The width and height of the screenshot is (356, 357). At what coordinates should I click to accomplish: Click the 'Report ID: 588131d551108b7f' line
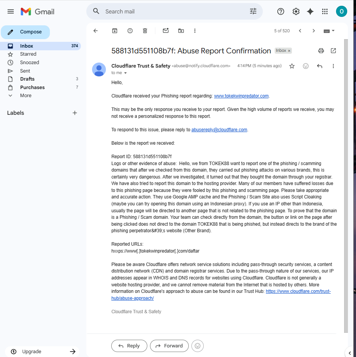click(x=141, y=157)
